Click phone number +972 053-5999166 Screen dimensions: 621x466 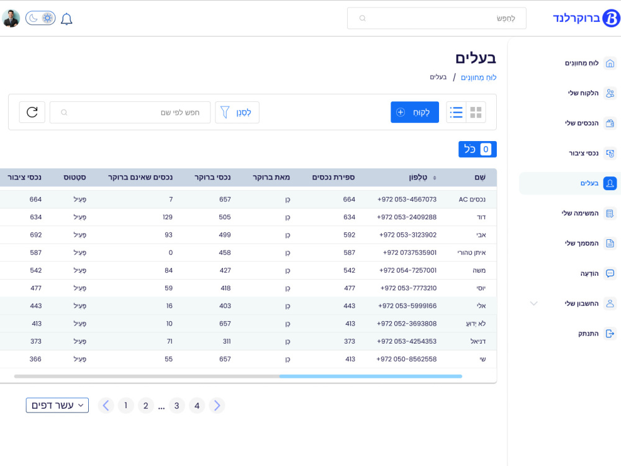coord(407,306)
